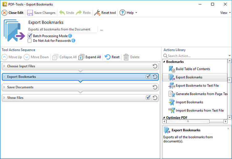Image resolution: width=232 pixels, height=159 pixels.
Task: Click the sequence Reset icon
Action: [108, 57]
